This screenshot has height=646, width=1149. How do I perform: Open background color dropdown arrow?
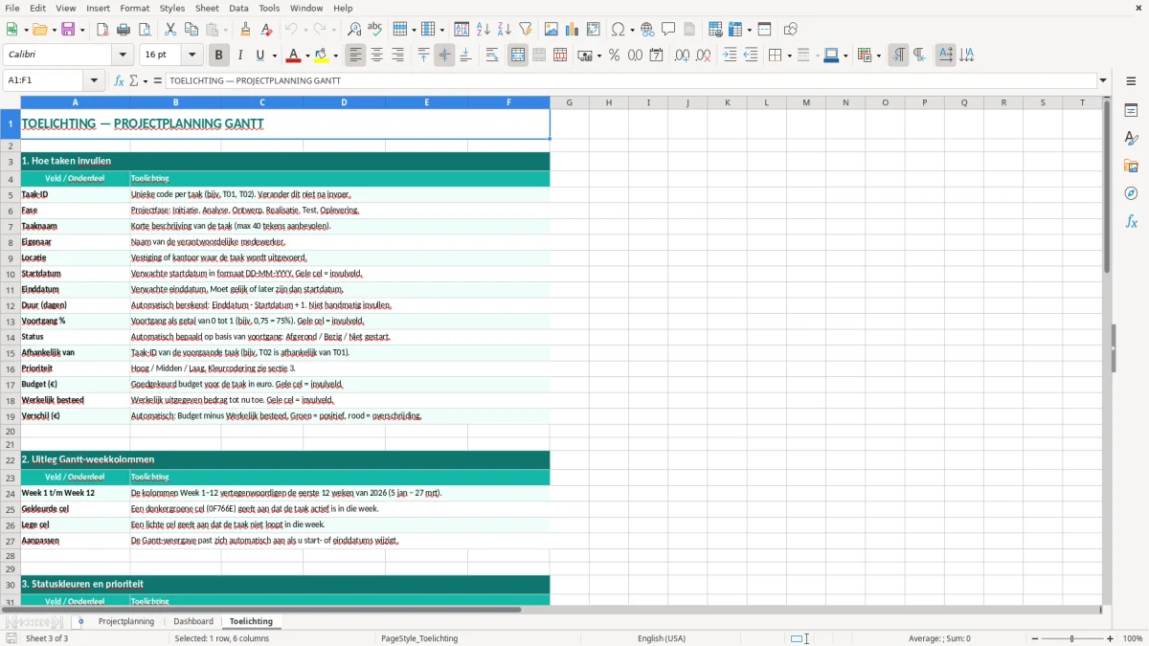tap(335, 56)
